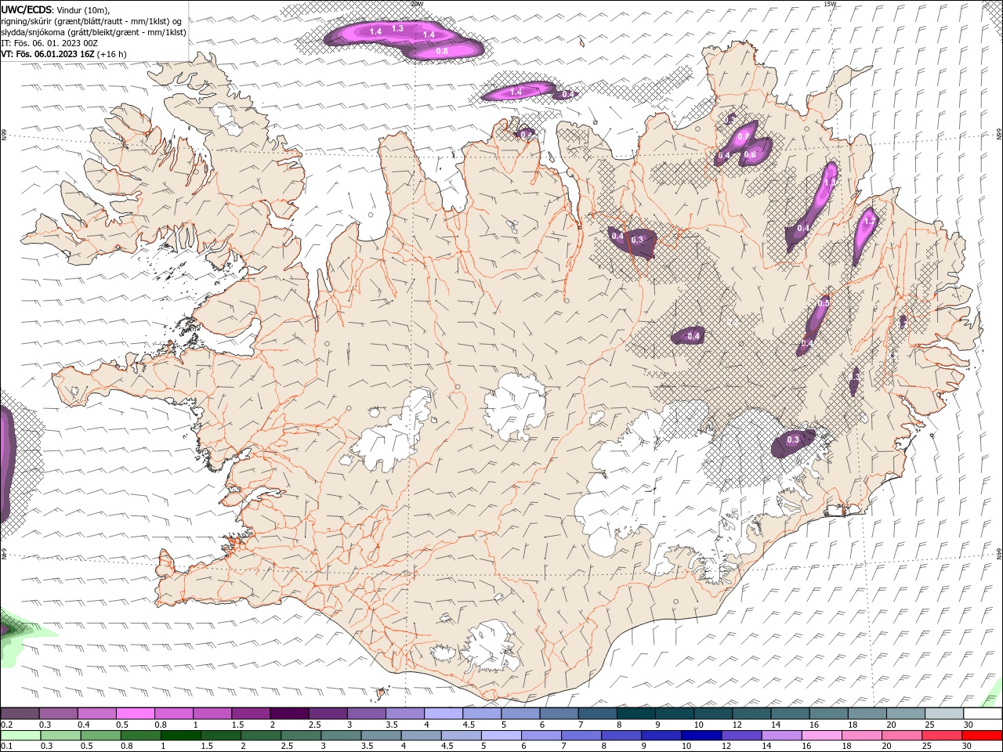Click the round white glacier in central Iceland
This screenshot has height=752, width=1003.
[515, 407]
